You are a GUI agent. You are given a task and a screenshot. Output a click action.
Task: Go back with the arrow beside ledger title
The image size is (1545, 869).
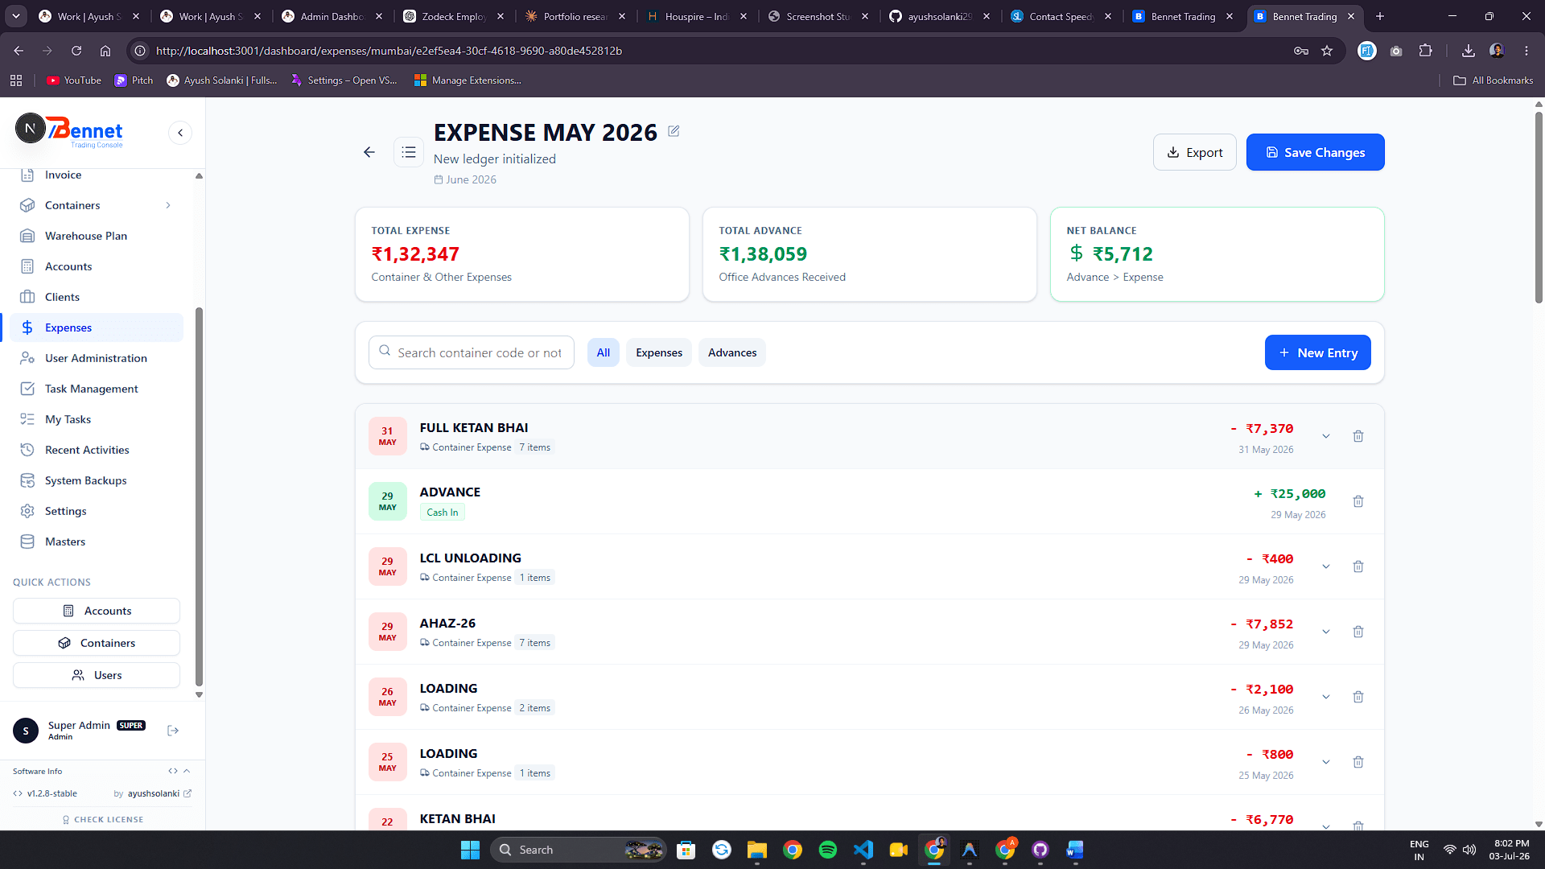(x=369, y=152)
